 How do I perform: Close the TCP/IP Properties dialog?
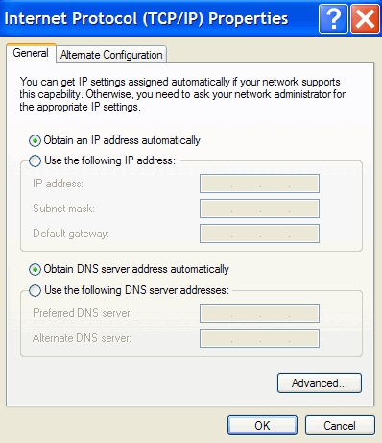coord(365,19)
